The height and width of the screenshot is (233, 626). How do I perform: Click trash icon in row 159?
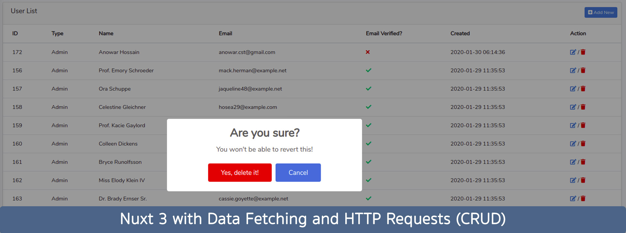[x=583, y=125]
